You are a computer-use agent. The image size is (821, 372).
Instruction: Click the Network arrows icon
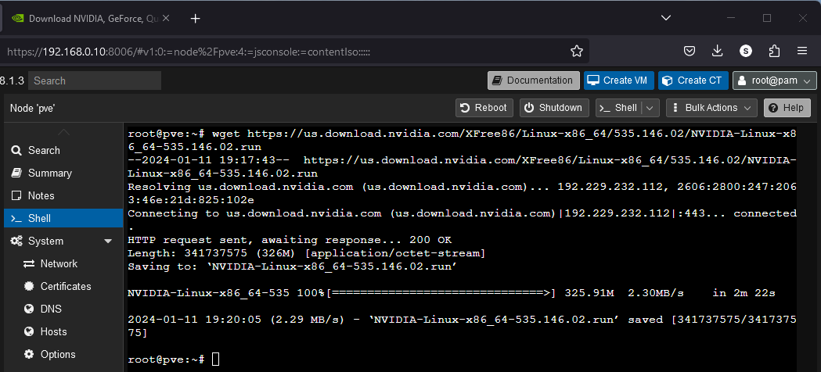coord(29,264)
